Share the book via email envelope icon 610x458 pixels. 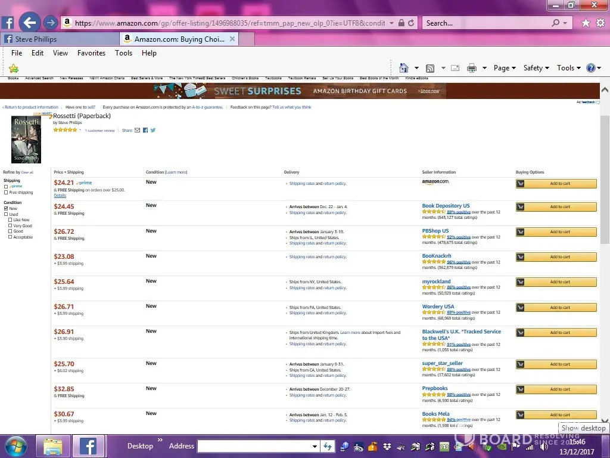138,130
